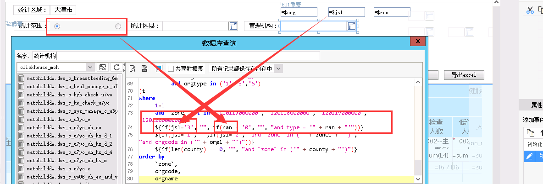Screen dimensions: 543x184
Task: Select the first radio button in 统计范围
Action: (x=57, y=26)
